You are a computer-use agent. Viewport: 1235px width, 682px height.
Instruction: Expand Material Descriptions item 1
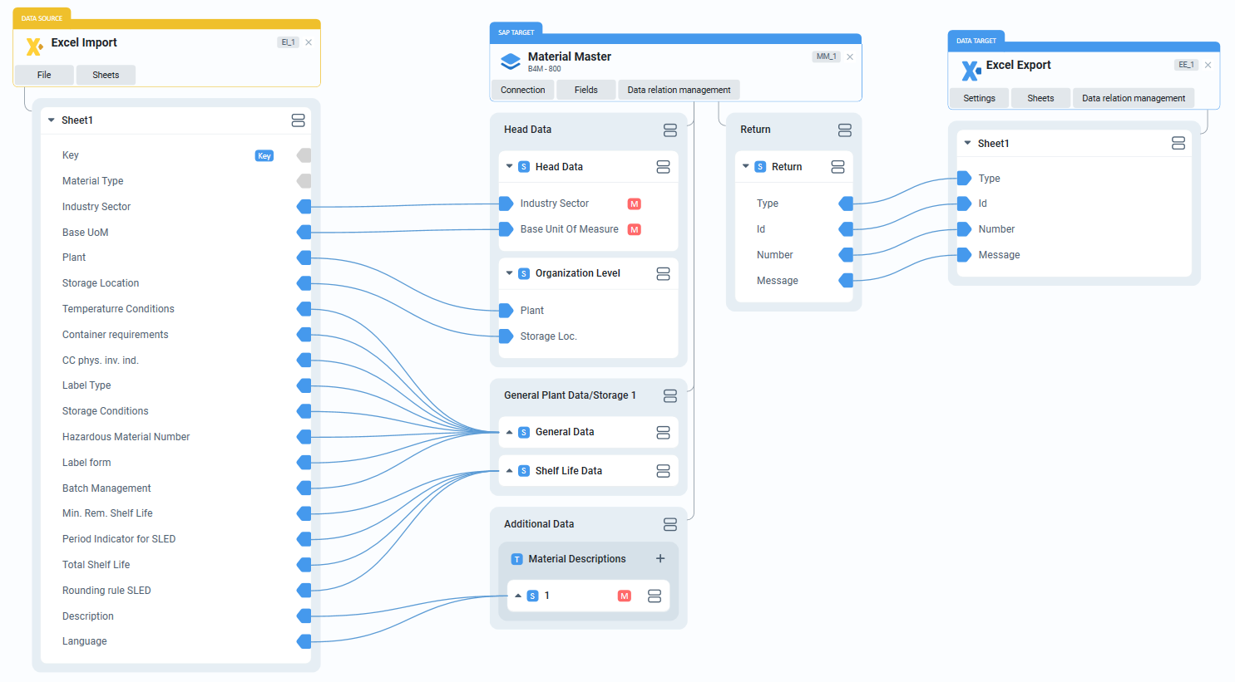click(x=518, y=596)
